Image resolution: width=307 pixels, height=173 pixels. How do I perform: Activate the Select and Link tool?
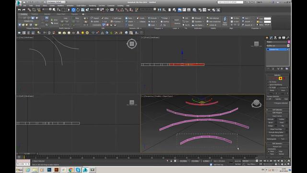coord(29,10)
